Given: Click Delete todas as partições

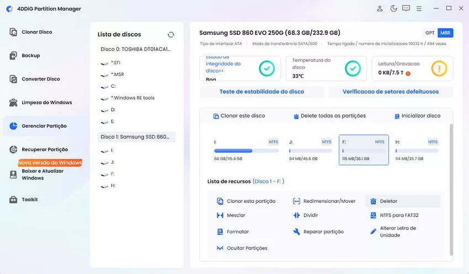Looking at the screenshot, I should pos(329,116).
